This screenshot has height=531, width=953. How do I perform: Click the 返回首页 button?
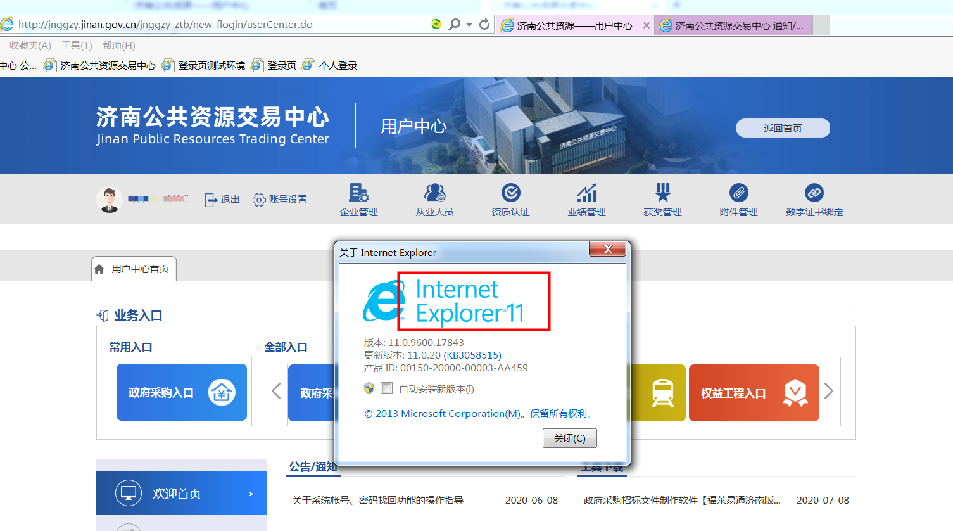coord(782,128)
